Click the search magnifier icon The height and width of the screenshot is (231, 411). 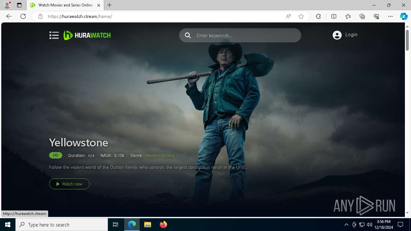tap(188, 35)
